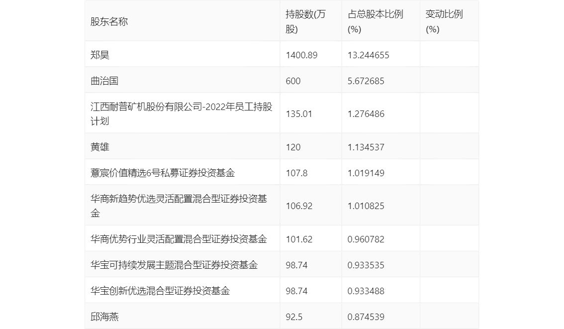
Task: Click the value 107.8
Action: [297, 173]
